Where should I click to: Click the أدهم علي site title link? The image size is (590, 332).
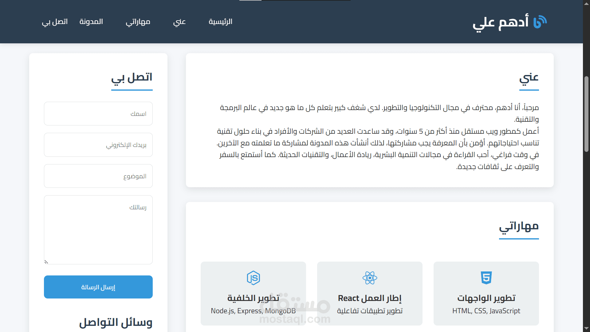tap(500, 22)
